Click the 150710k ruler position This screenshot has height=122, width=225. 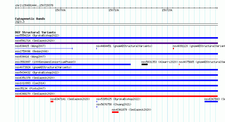point(114,10)
